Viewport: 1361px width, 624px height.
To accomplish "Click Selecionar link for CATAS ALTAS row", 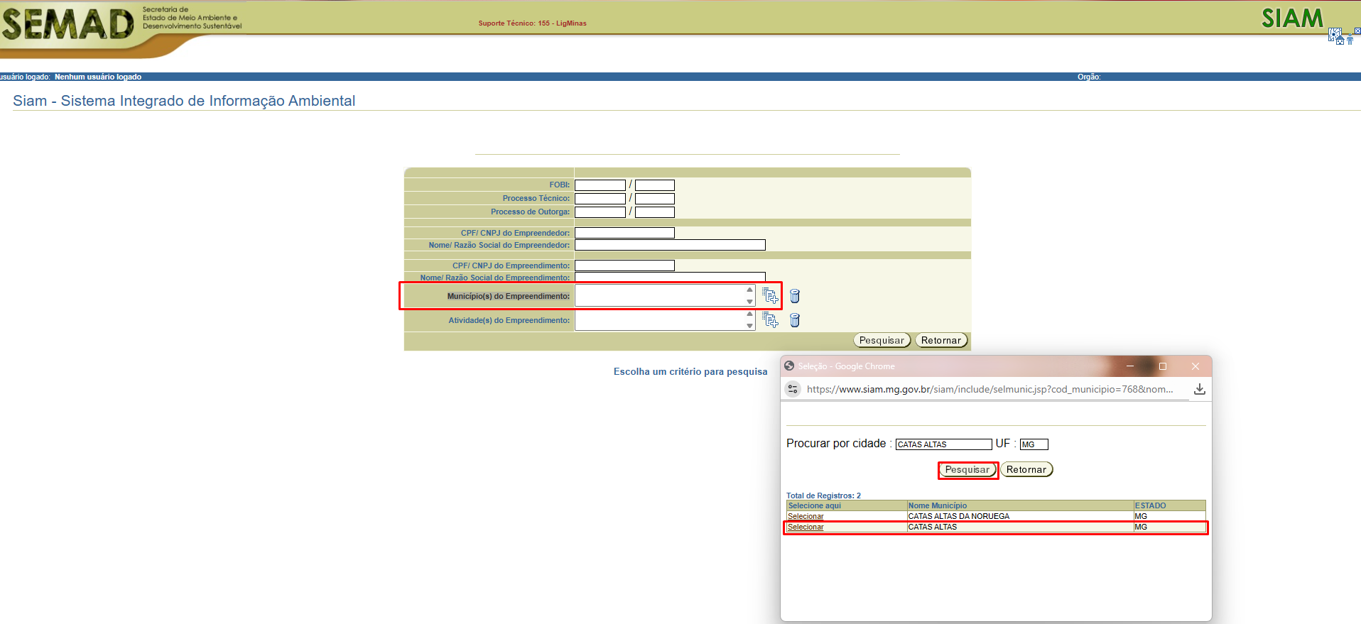I will pyautogui.click(x=806, y=527).
